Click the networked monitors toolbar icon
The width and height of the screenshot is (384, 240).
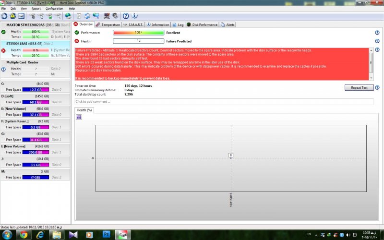tap(96, 16)
